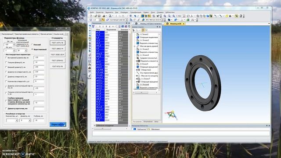Select the Воротниковый radio button
This screenshot has width=281, height=158.
point(32,49)
